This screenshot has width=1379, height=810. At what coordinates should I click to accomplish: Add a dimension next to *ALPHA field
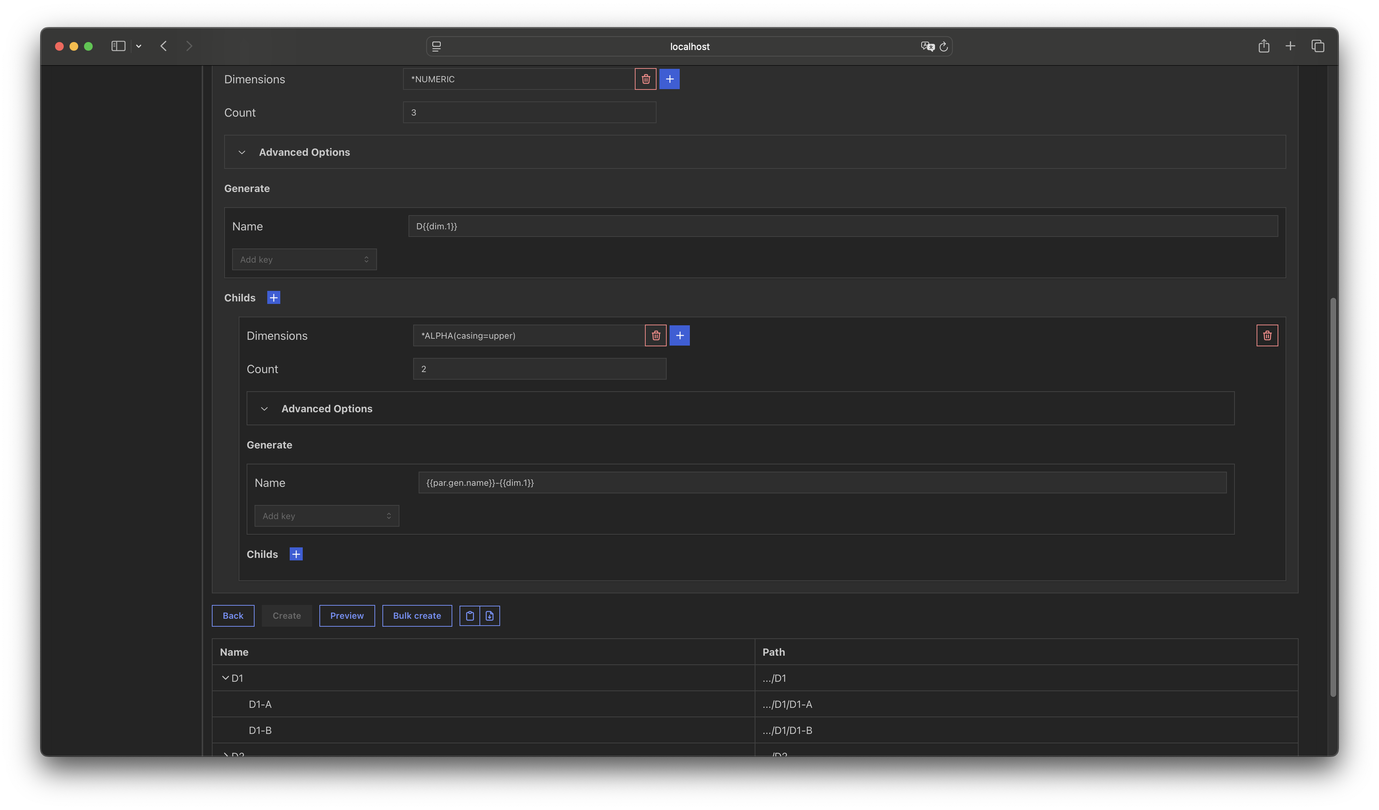[680, 335]
